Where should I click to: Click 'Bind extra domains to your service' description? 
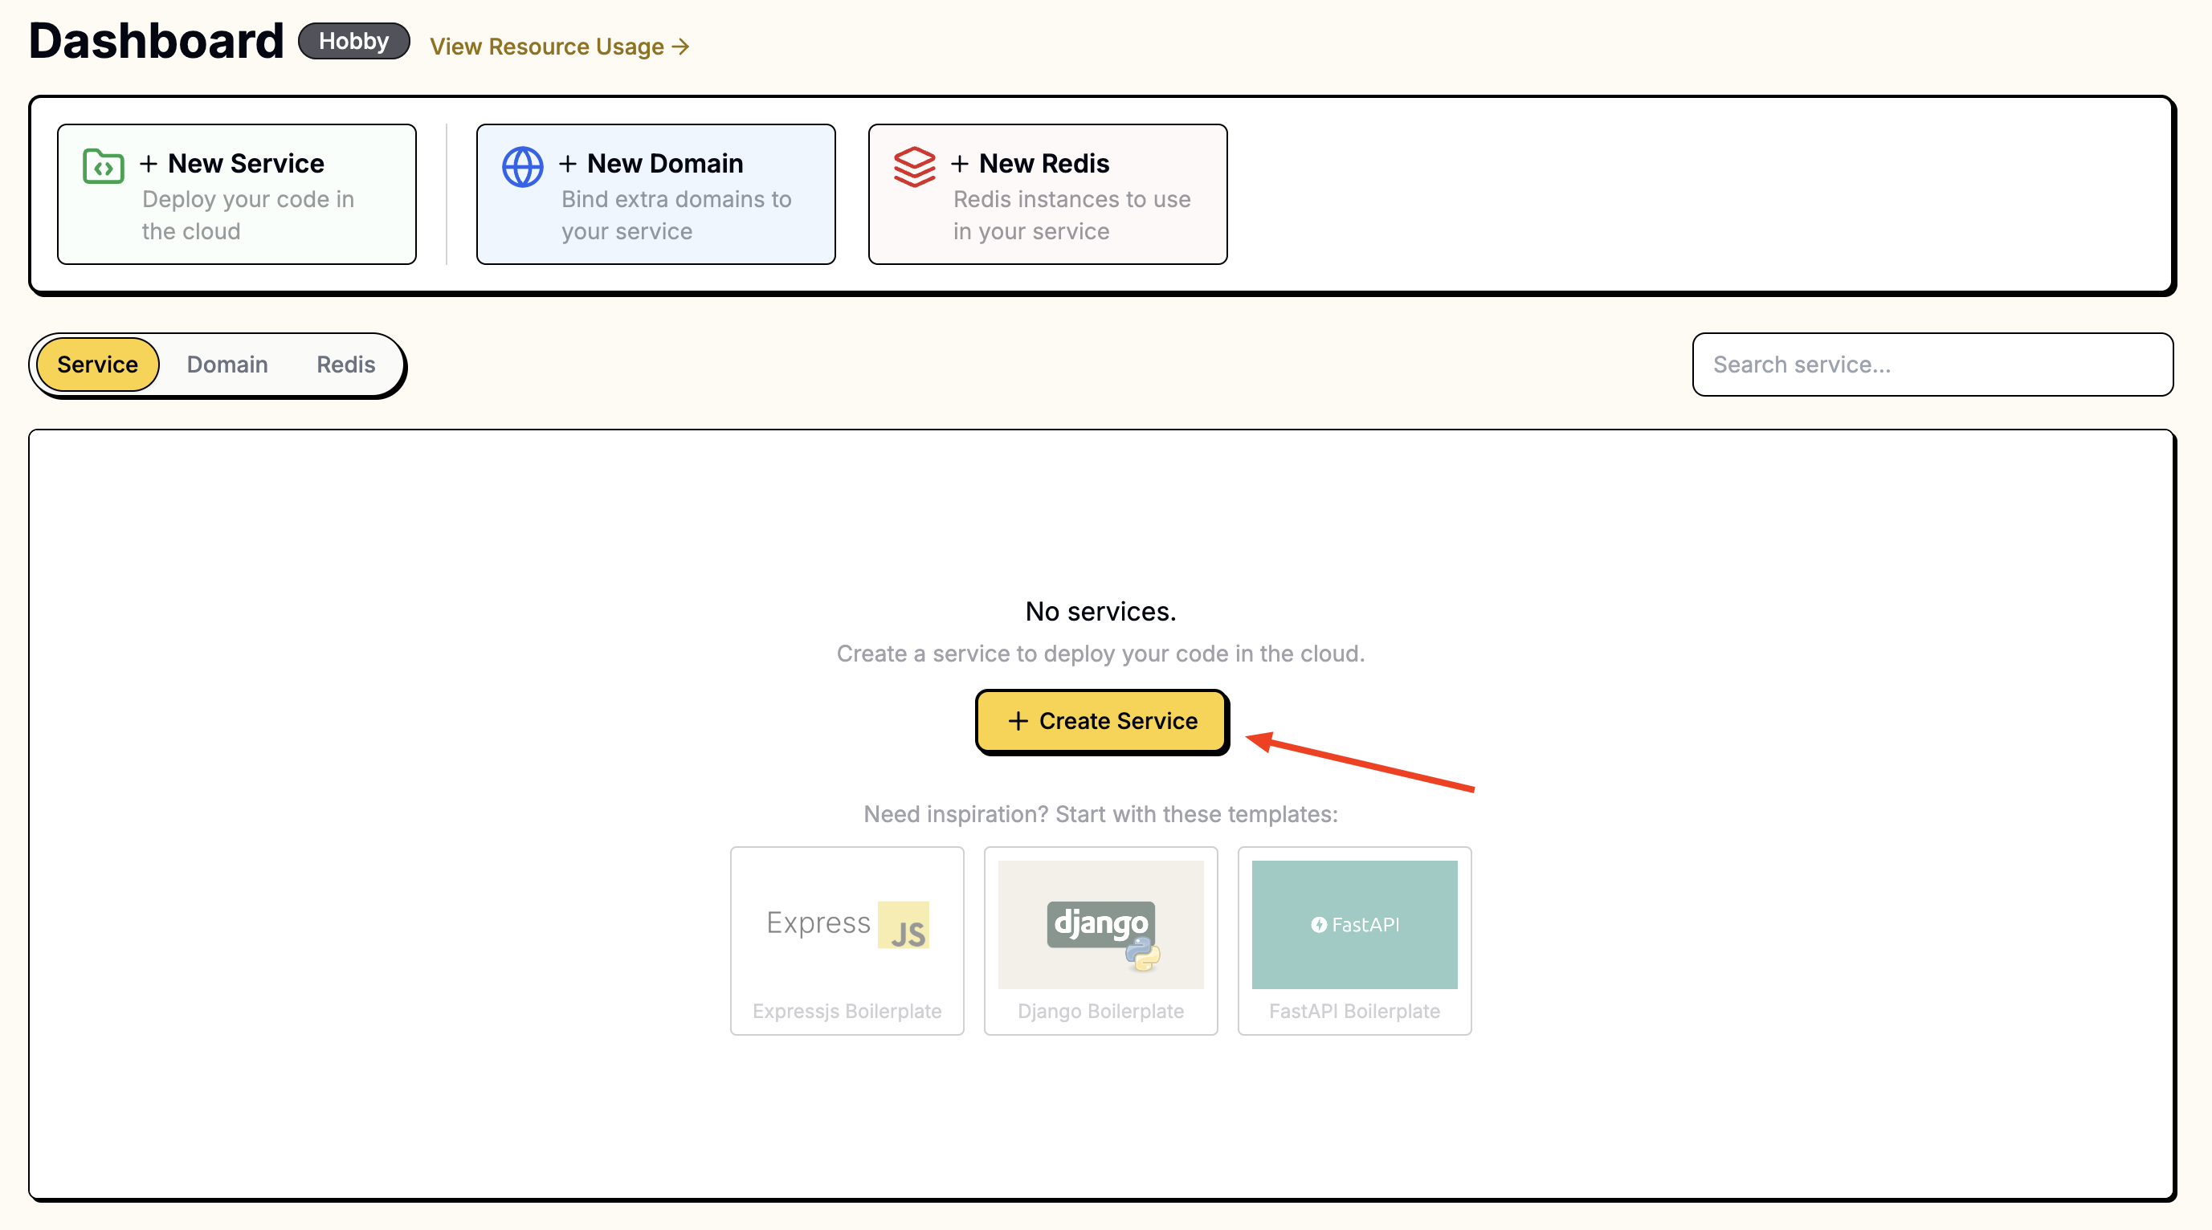(676, 215)
